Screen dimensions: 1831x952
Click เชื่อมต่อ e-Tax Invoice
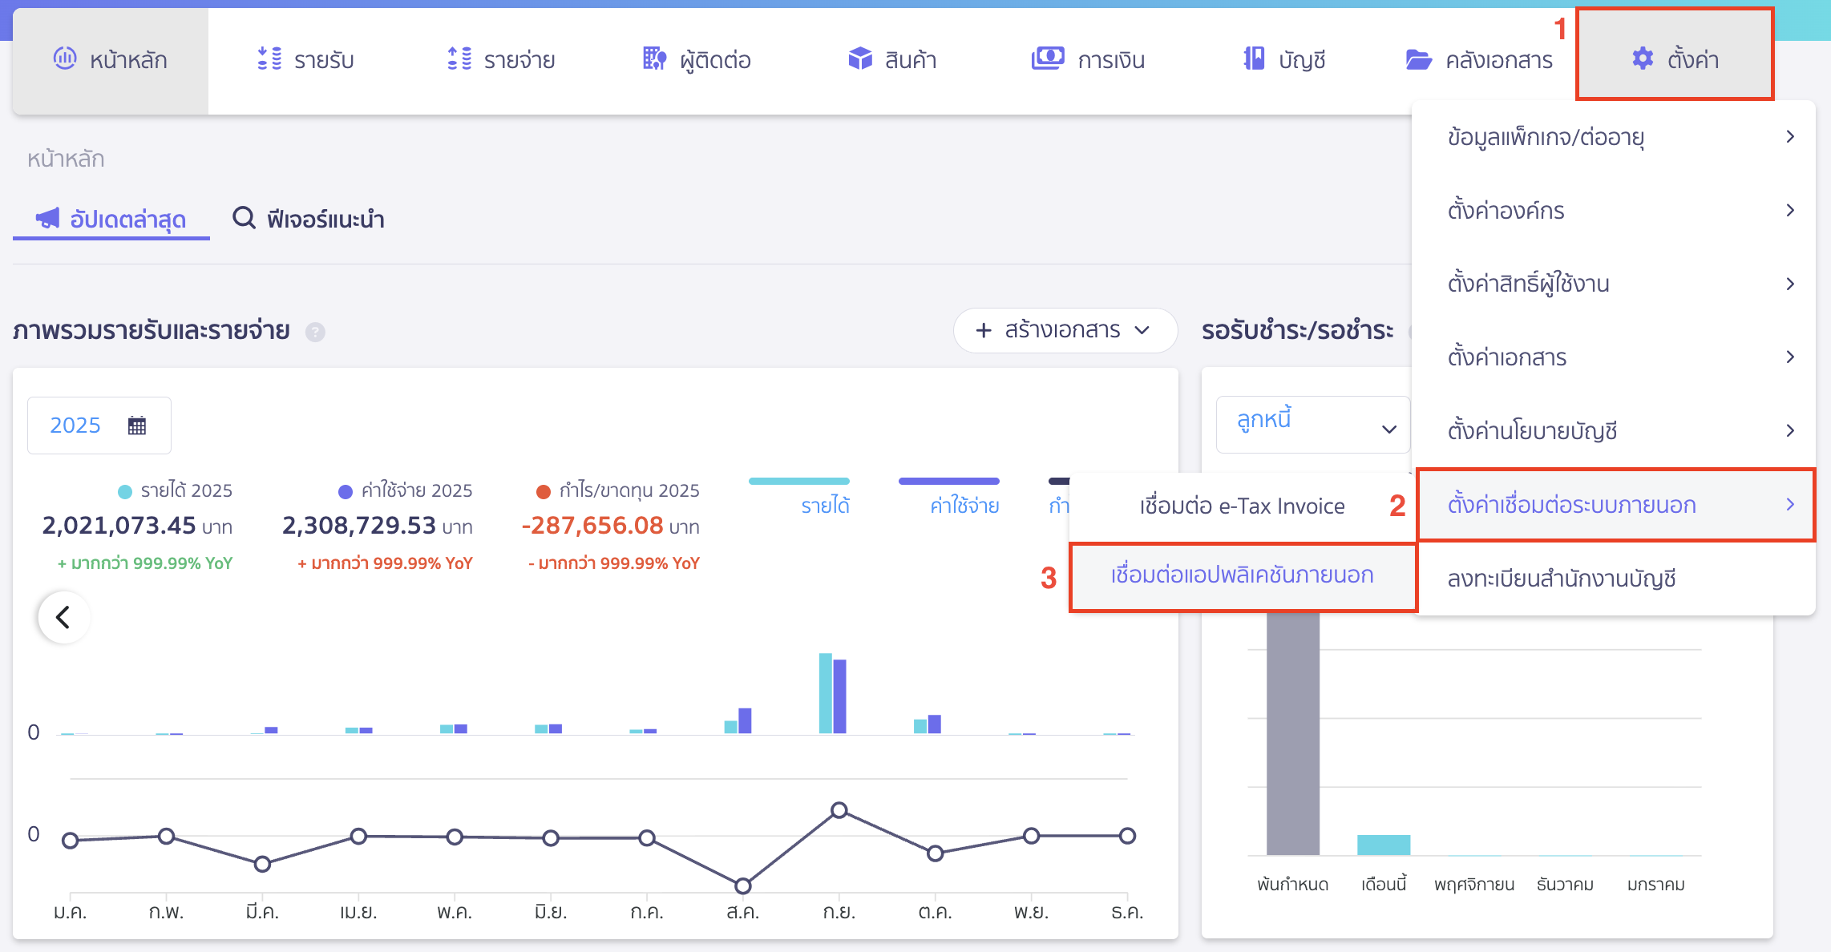coord(1241,506)
